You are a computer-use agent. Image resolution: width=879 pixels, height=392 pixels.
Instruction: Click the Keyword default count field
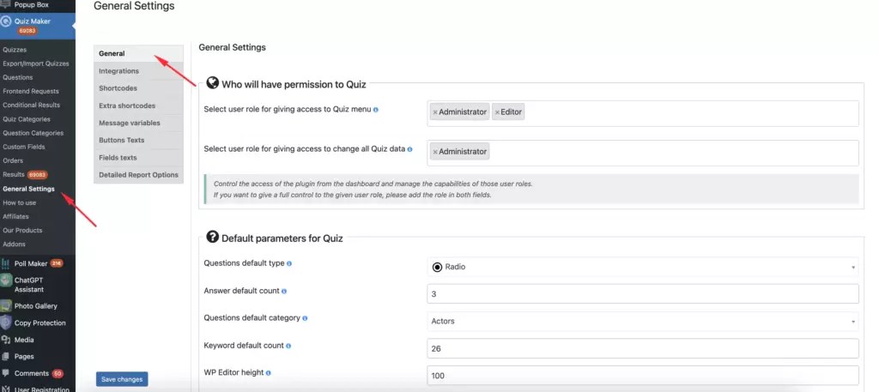(x=642, y=348)
